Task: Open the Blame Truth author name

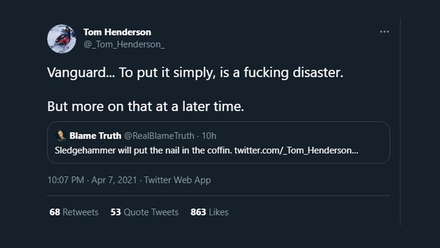Action: [95, 136]
